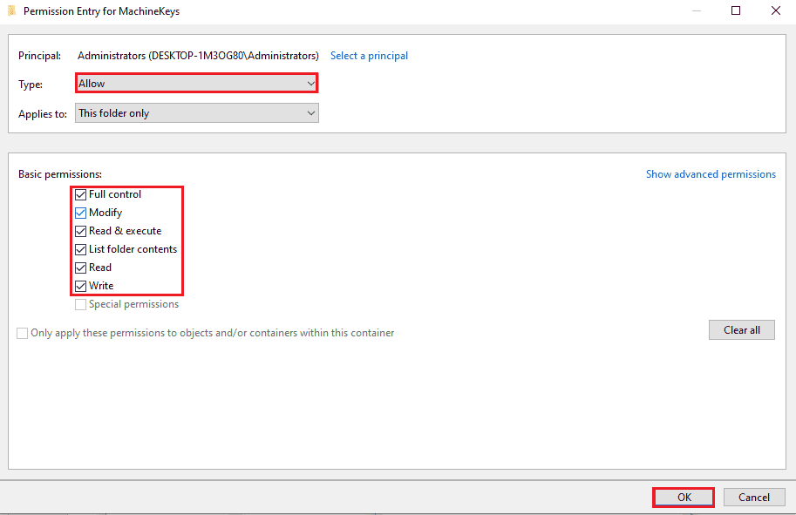
Task: Enable Only apply these permissions to objects checkbox
Action: point(23,334)
